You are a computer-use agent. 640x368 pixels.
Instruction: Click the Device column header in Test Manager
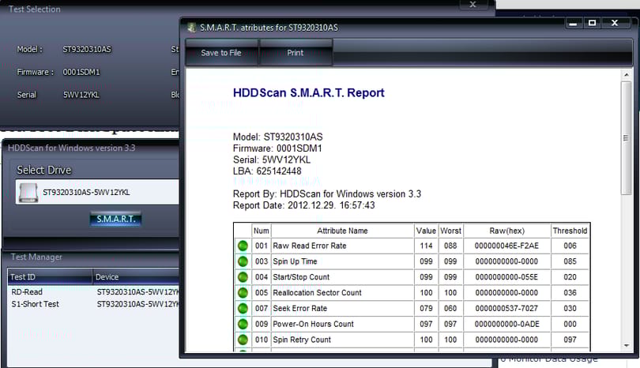136,276
